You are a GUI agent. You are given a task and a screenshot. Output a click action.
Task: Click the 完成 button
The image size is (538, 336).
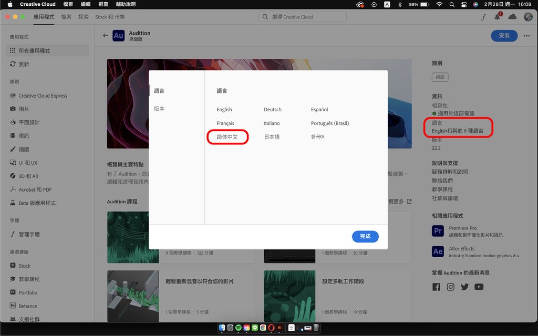365,236
